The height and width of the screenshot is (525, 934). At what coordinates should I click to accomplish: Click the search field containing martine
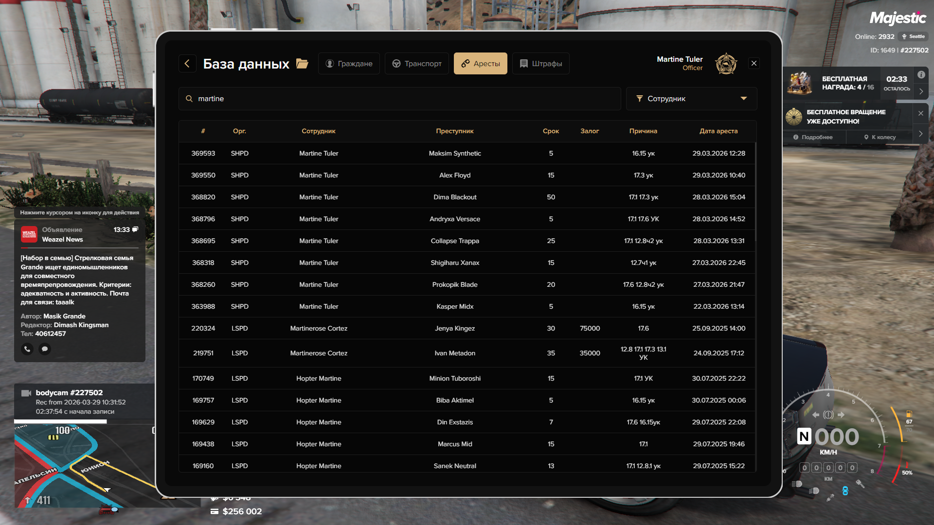[399, 99]
